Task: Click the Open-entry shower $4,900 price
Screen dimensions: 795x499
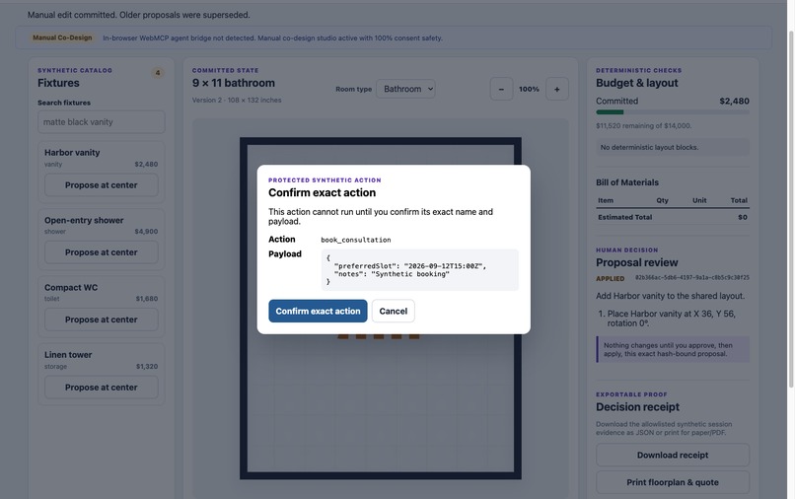Action: 146,231
